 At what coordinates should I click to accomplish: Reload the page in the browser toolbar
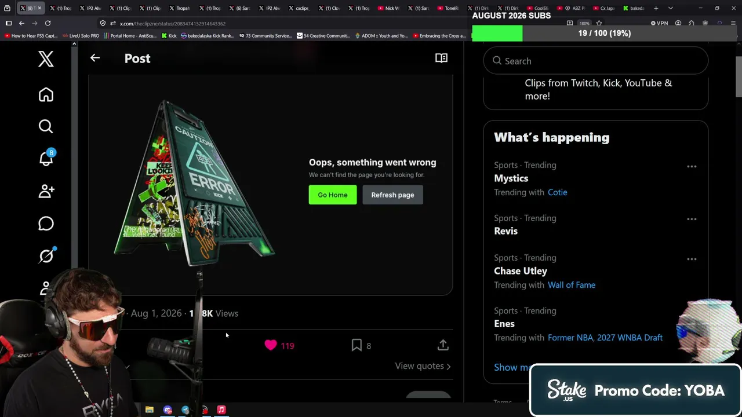click(48, 23)
